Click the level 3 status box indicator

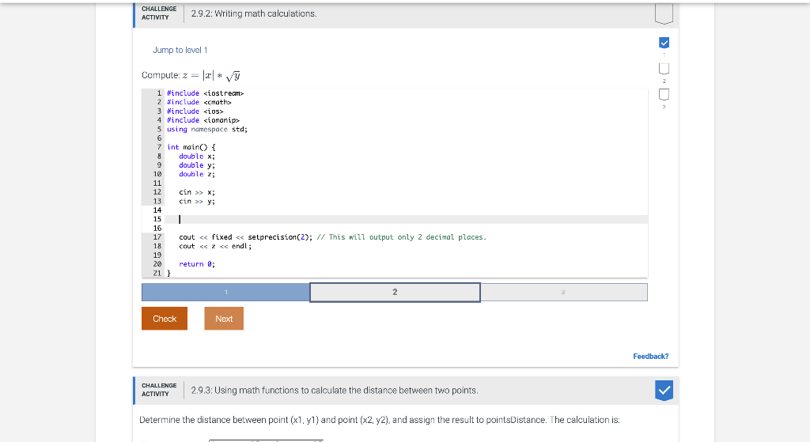coord(664,94)
